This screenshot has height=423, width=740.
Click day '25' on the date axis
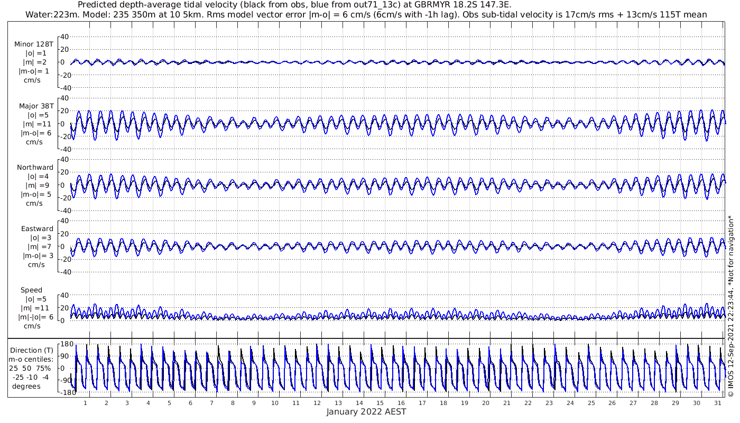pyautogui.click(x=591, y=403)
